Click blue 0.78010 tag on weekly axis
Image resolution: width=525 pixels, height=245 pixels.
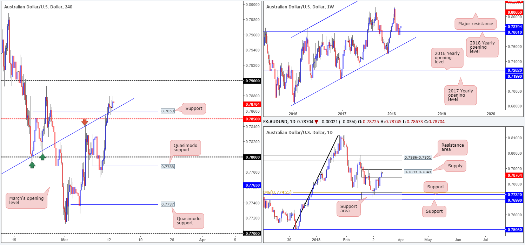(x=515, y=32)
